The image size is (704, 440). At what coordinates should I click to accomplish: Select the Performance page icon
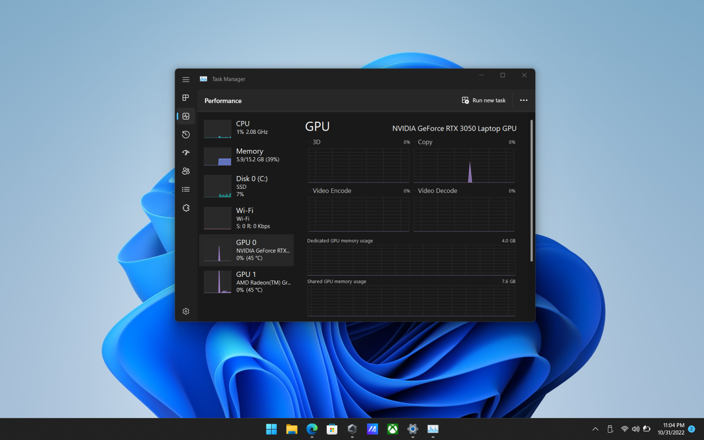(x=186, y=116)
